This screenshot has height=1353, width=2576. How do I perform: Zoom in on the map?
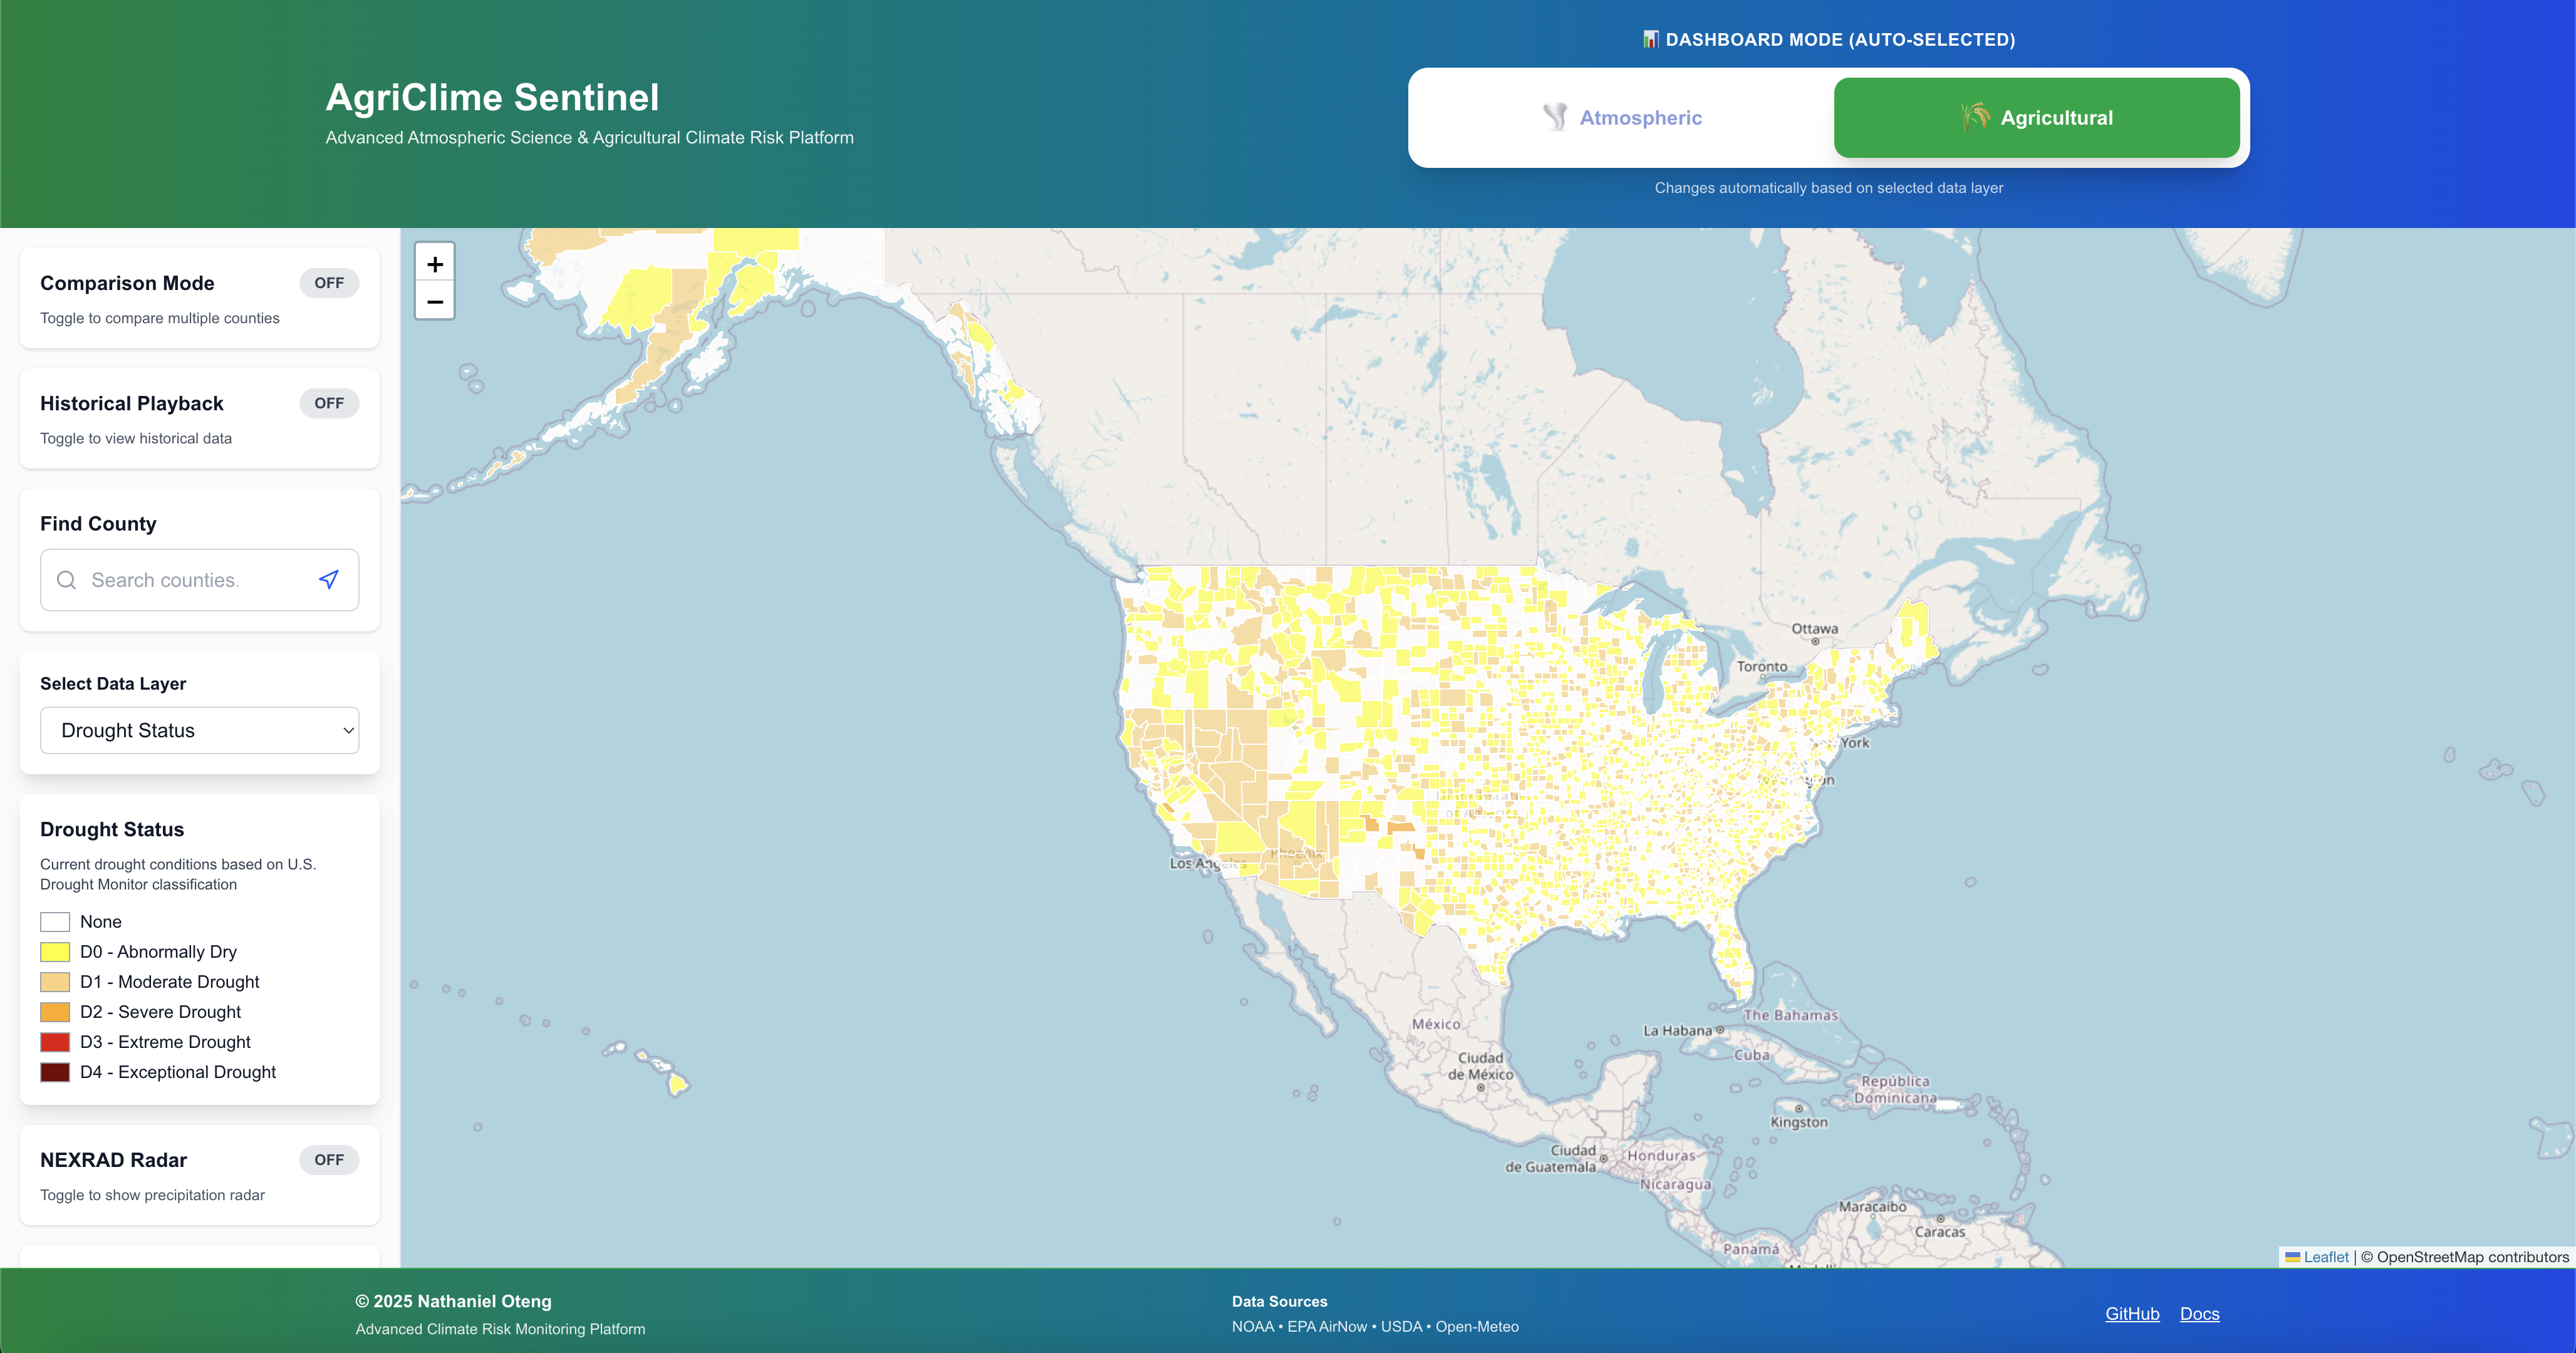(x=435, y=263)
